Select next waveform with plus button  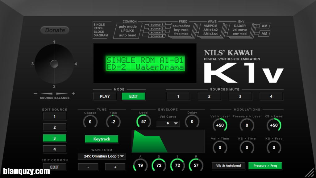[x=115, y=167]
